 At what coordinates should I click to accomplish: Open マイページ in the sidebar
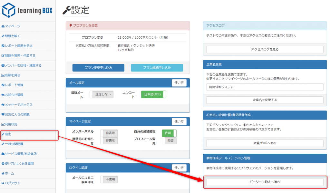(x=13, y=26)
